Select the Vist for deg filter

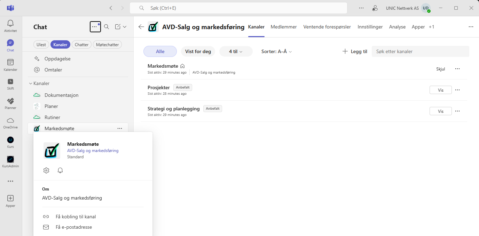point(198,51)
